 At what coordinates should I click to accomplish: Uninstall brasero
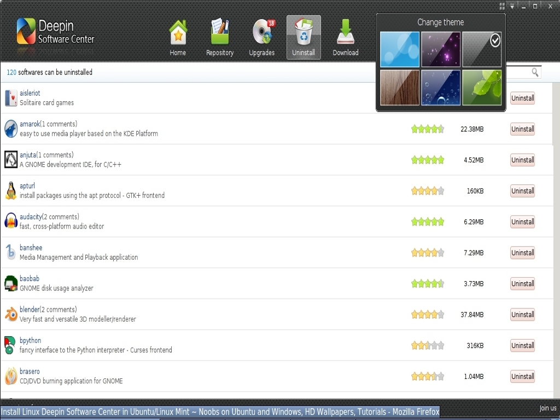pos(522,376)
